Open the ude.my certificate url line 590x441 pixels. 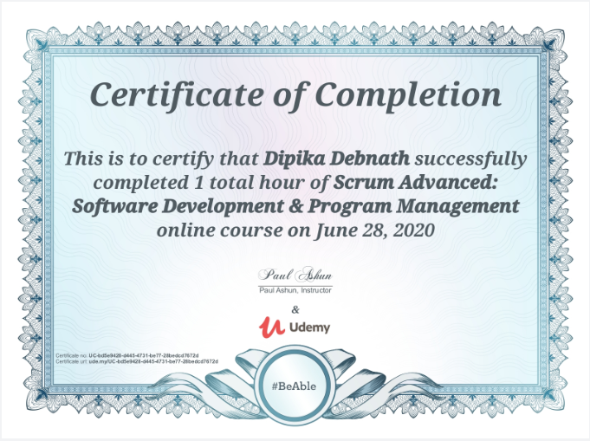[x=137, y=361]
